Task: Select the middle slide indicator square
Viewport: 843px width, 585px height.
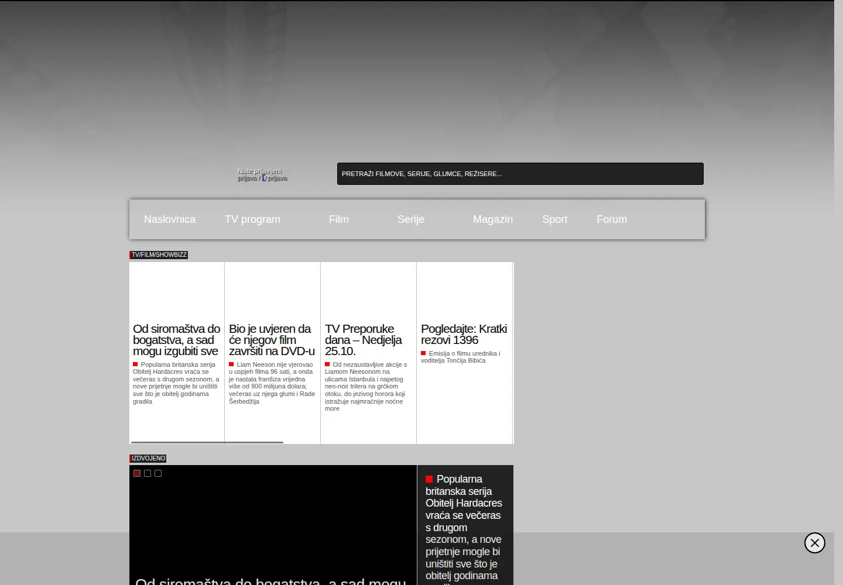Action: click(x=148, y=473)
